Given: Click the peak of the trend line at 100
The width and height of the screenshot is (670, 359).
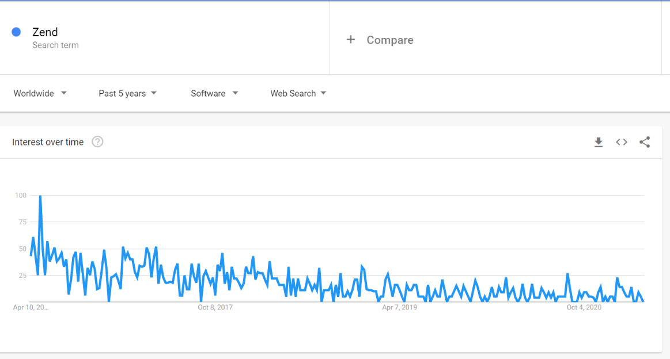Looking at the screenshot, I should click(x=40, y=196).
